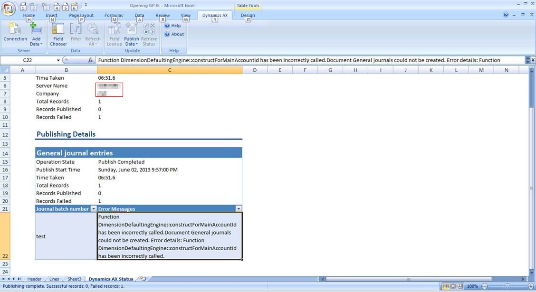Select row 12 header
536x292 pixels.
pyautogui.click(x=5, y=134)
